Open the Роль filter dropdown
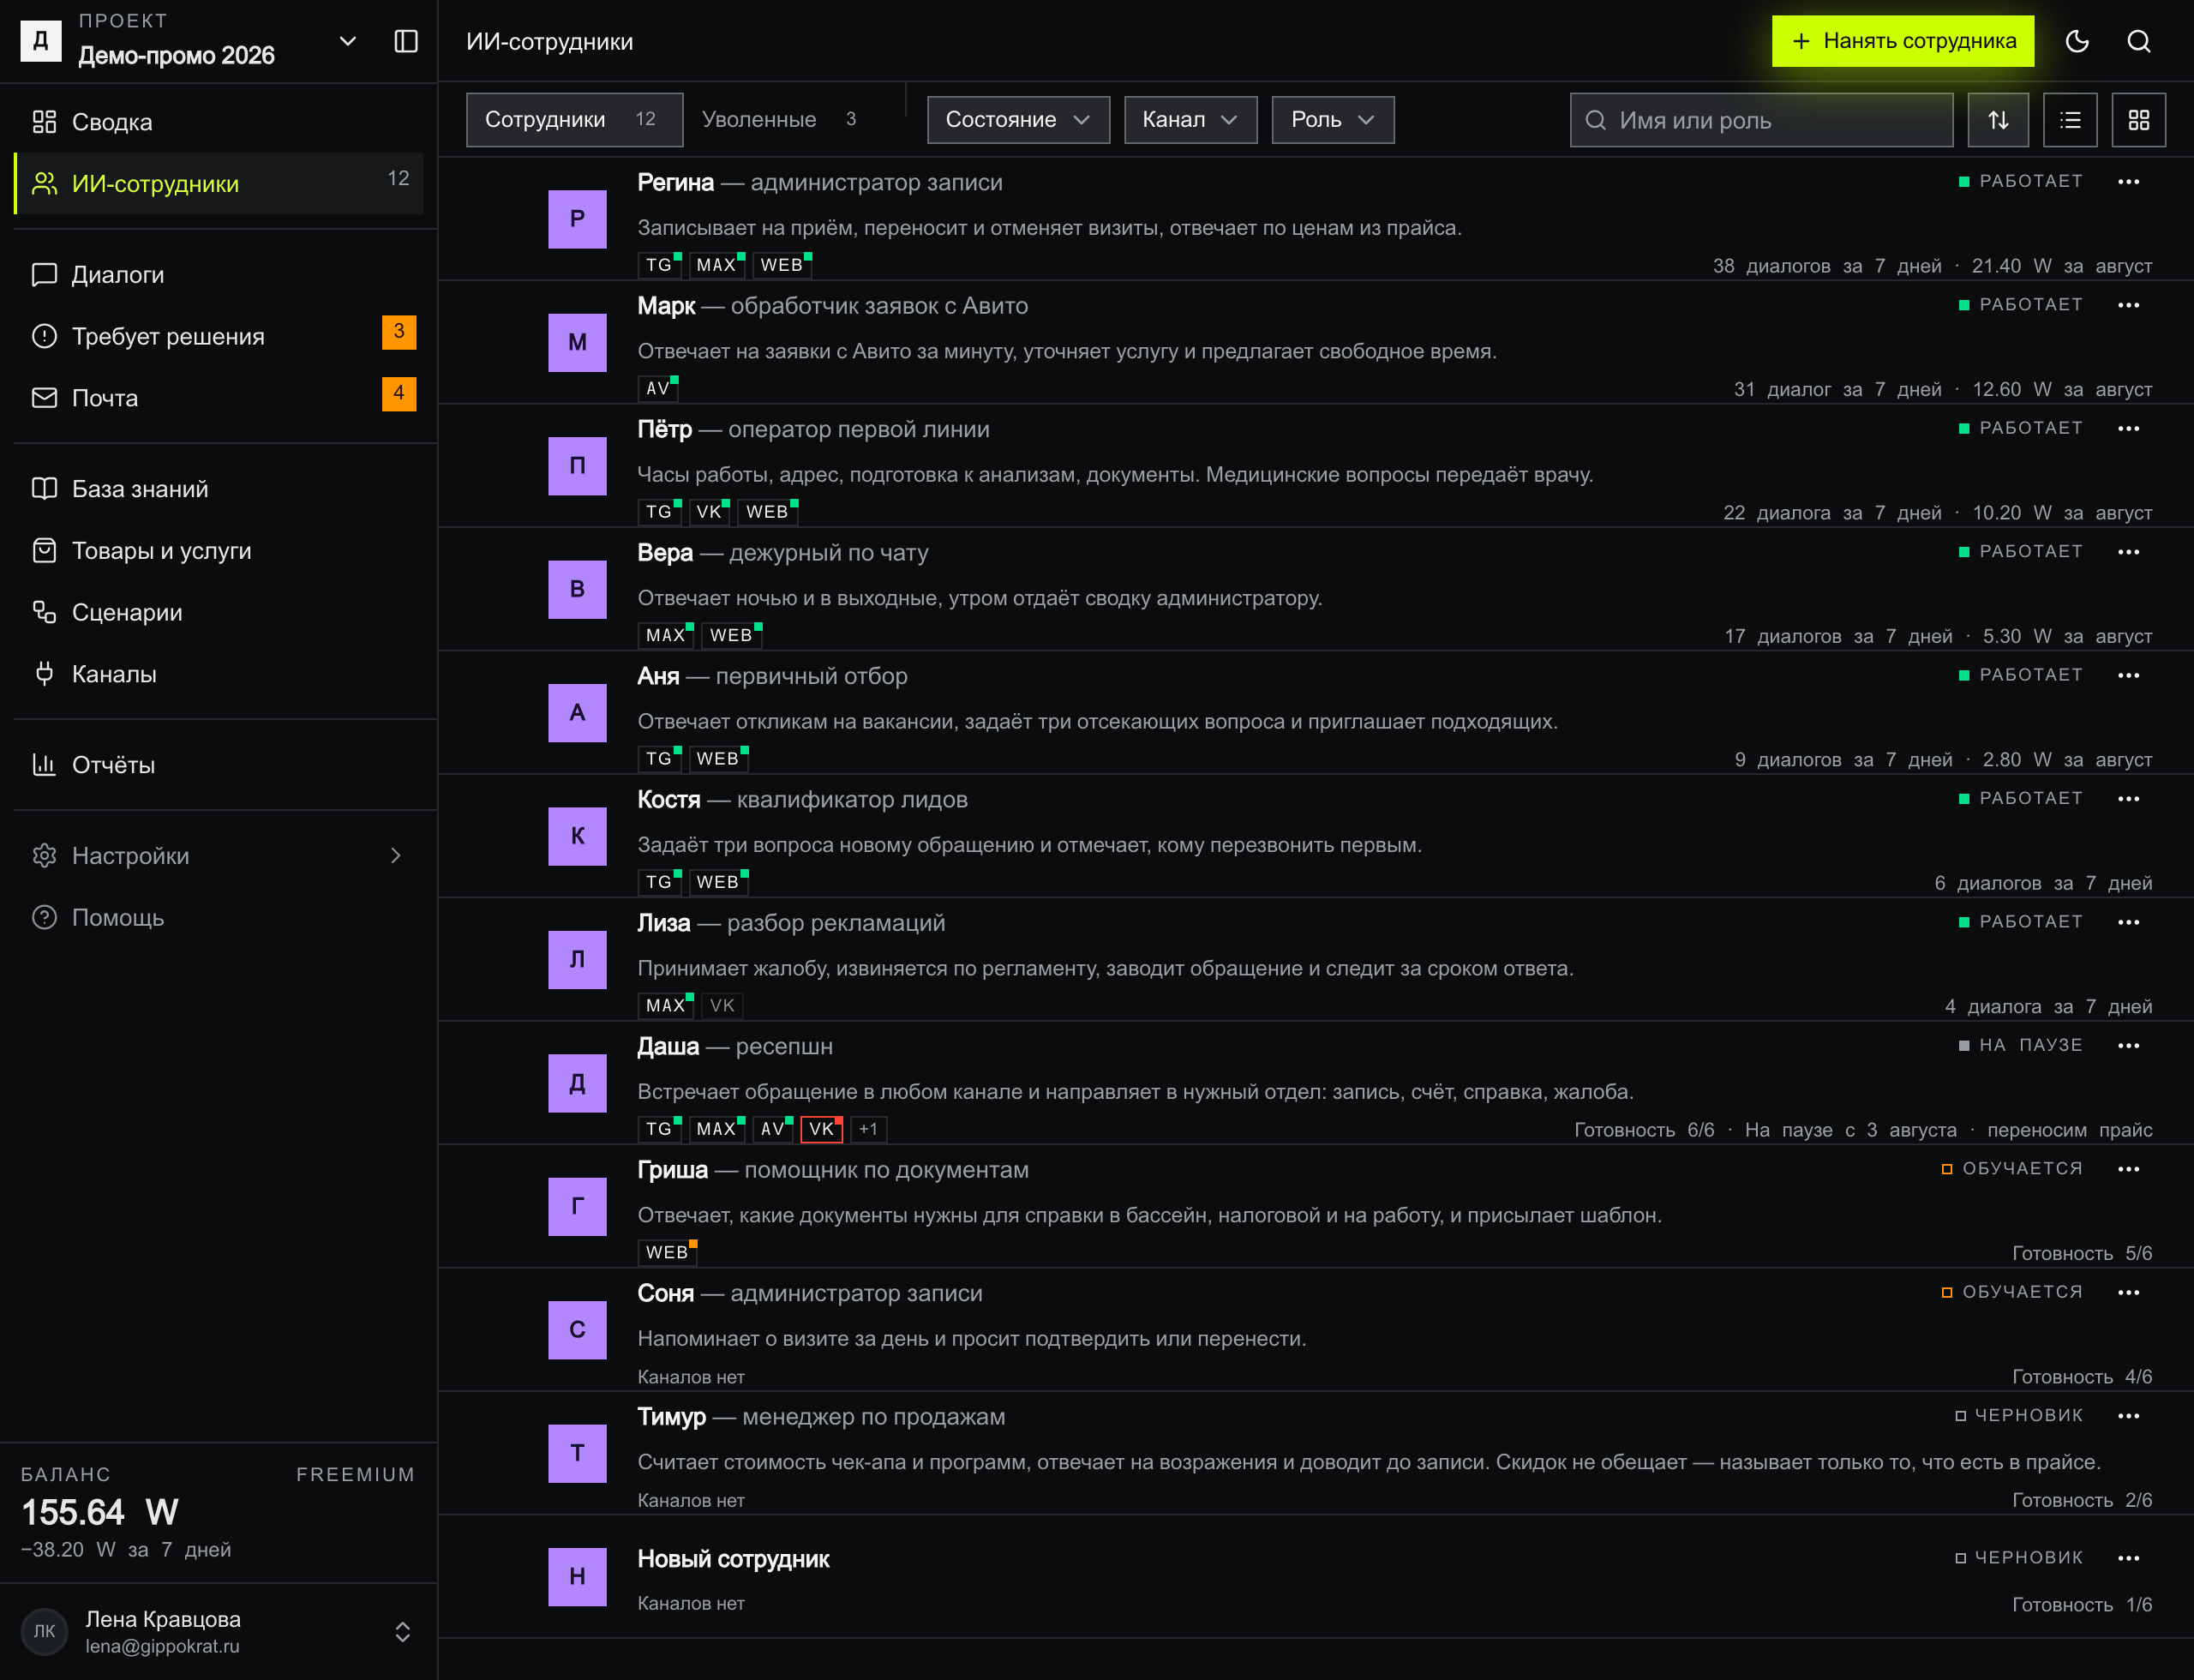The width and height of the screenshot is (2194, 1680). (1332, 120)
